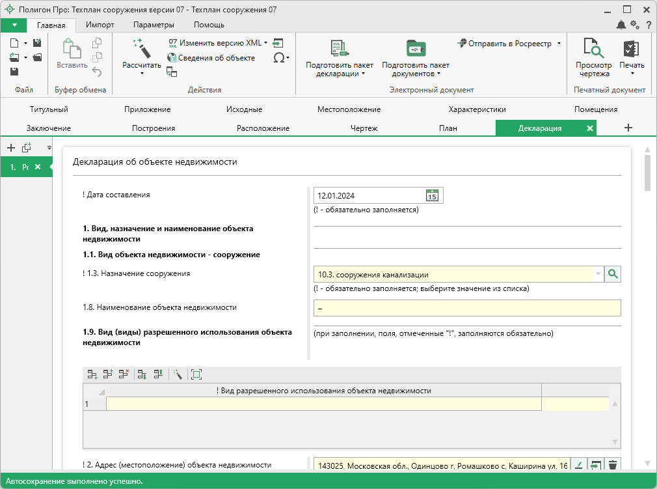Viewport: 657px width, 489px height.
Task: Open the calendar date picker icon
Action: coord(433,195)
